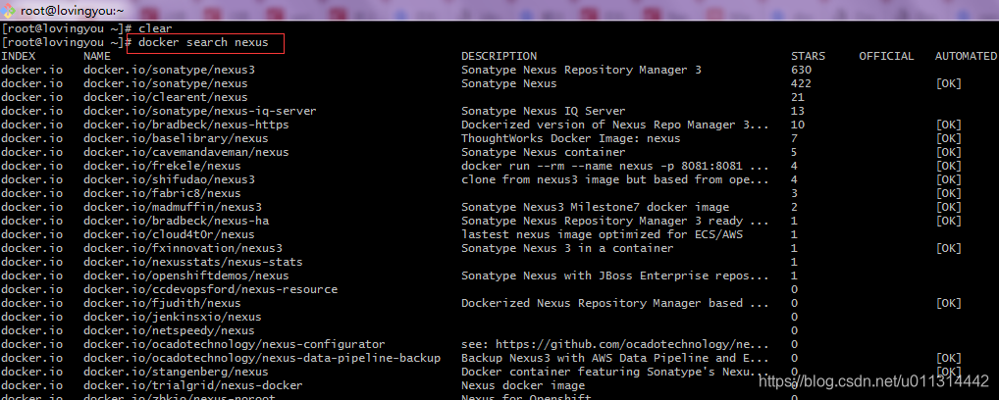The height and width of the screenshot is (400, 999).
Task: Click description 'lastest nexus image optimized for ECS/AWS'
Action: [603, 234]
